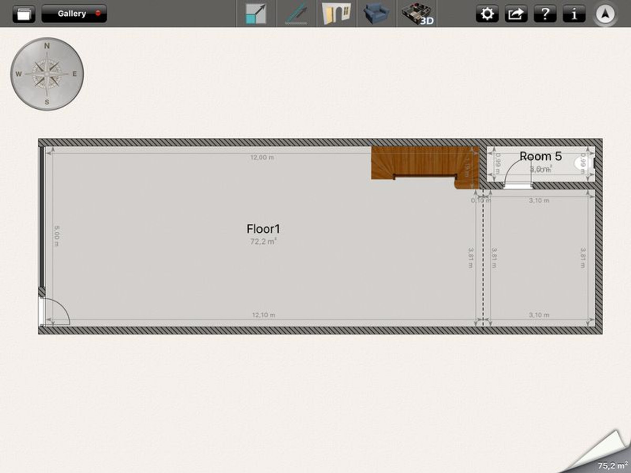Click the compass rose widget

coord(47,74)
